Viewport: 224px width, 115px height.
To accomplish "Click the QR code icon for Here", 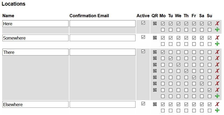I will coord(155,23).
